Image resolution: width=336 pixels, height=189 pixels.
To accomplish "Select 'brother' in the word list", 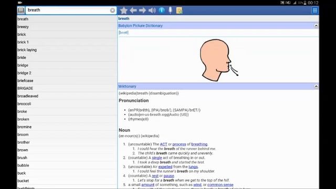I will coord(67,142).
